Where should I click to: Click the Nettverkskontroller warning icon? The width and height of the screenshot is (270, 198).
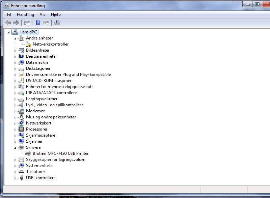click(28, 44)
